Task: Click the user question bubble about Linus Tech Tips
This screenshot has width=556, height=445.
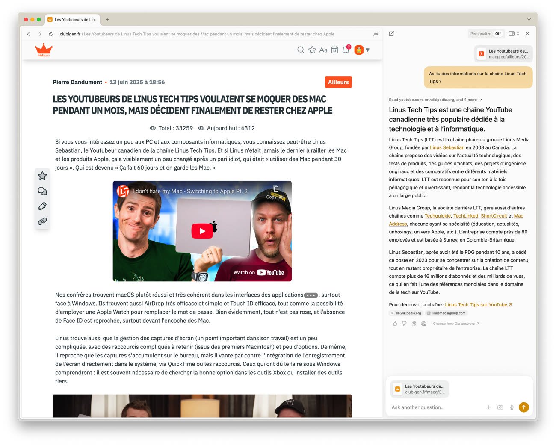Action: point(478,77)
